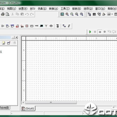
Task: Open the 工具(T) menu
Action: [x=65, y=9]
